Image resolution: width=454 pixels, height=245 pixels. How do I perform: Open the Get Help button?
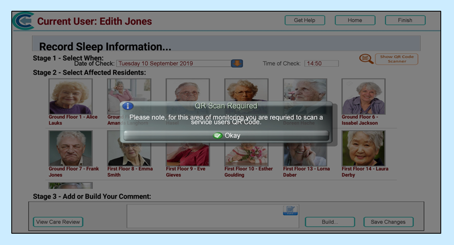[305, 21]
